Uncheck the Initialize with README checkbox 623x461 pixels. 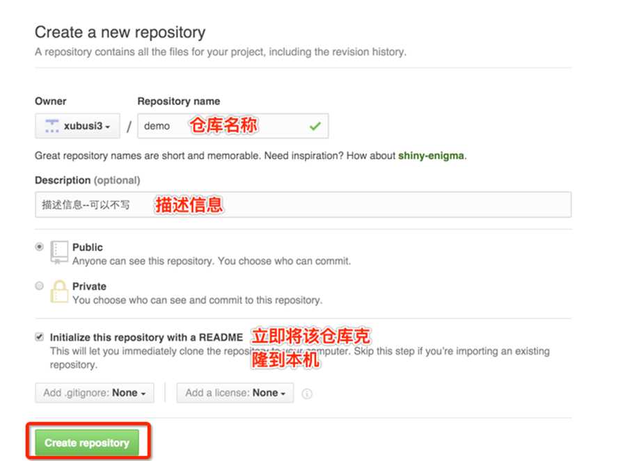click(x=40, y=337)
